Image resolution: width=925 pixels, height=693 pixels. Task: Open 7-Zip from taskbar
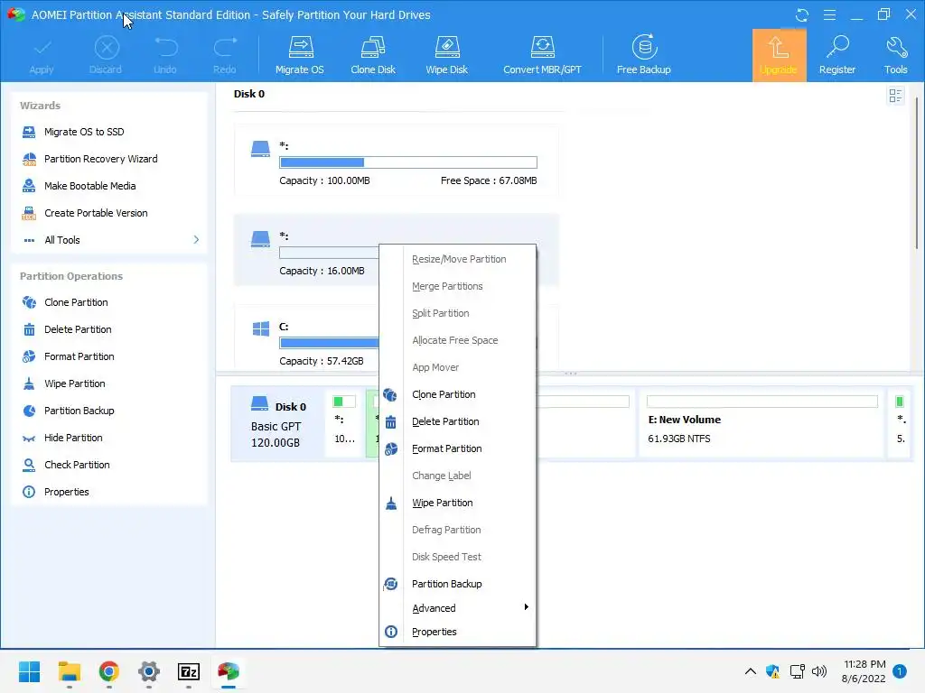(188, 671)
